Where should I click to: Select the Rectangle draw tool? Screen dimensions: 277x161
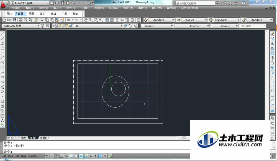[2, 53]
